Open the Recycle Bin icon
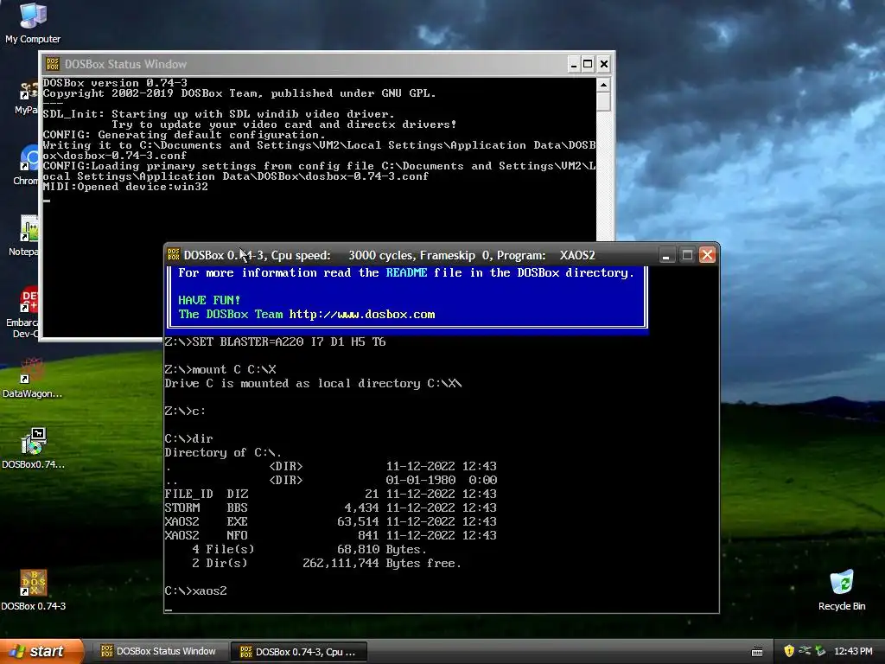Image resolution: width=885 pixels, height=664 pixels. [842, 590]
